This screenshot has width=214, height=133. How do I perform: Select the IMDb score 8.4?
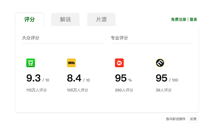74,78
